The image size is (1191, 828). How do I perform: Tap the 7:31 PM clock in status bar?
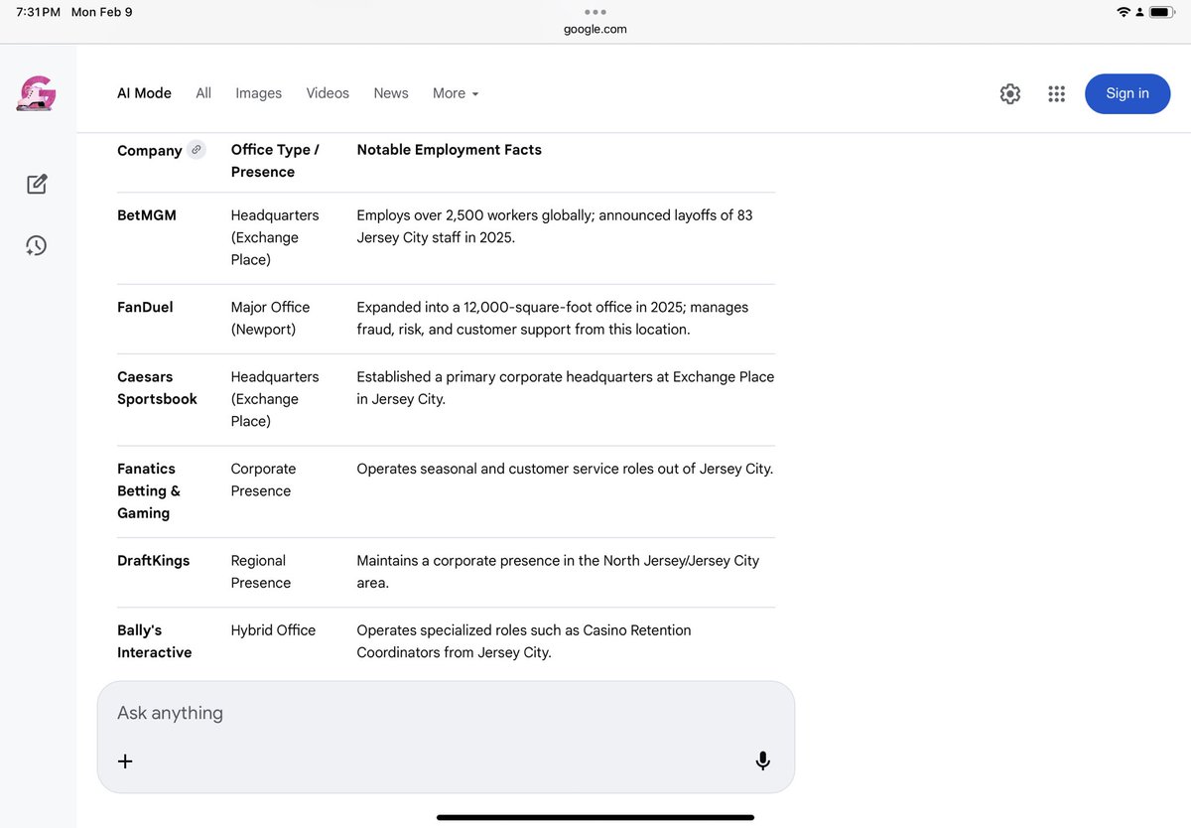coord(39,12)
